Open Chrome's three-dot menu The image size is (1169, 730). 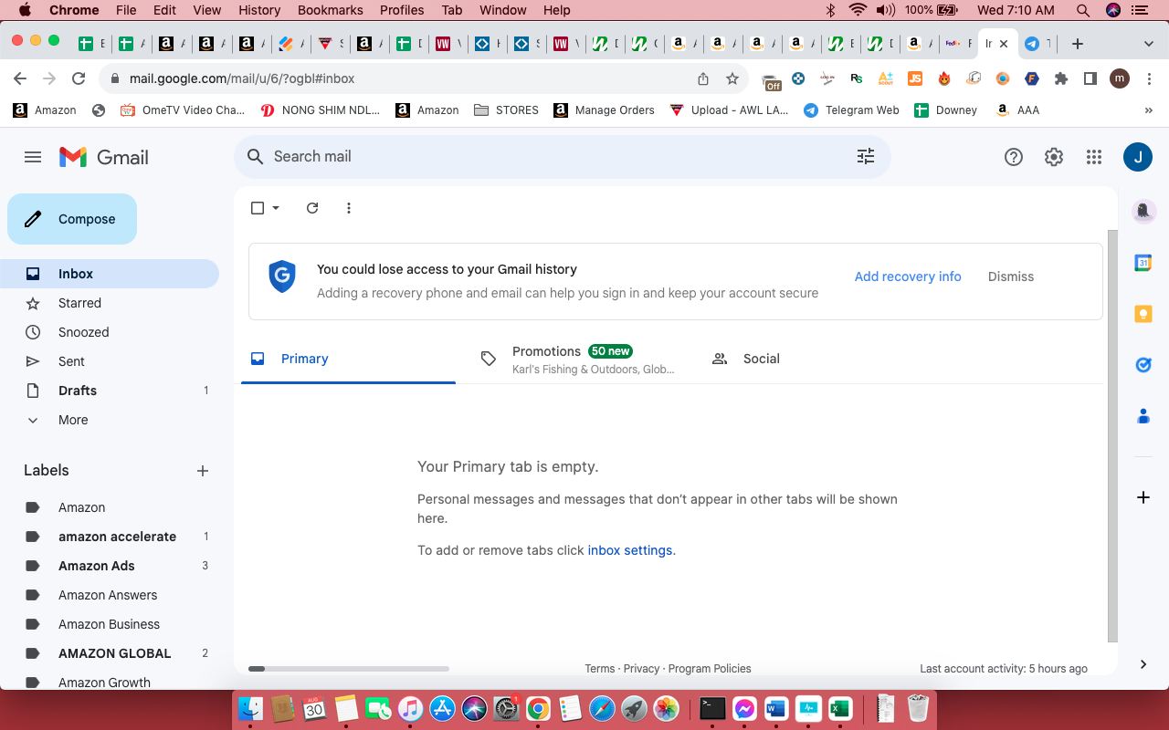(x=1148, y=78)
